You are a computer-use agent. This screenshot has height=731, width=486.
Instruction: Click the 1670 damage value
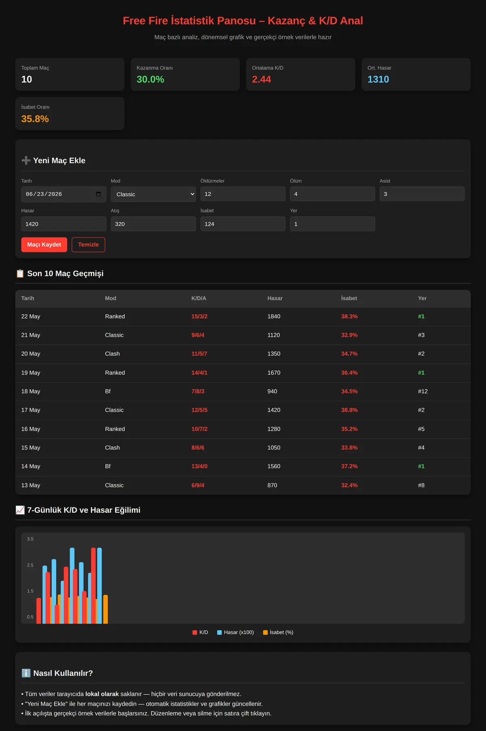pos(274,373)
